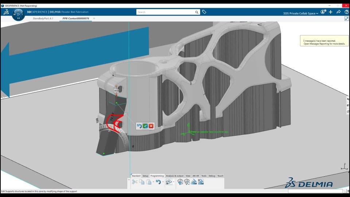Click the Reference powder bed machine axis label

tap(209, 132)
